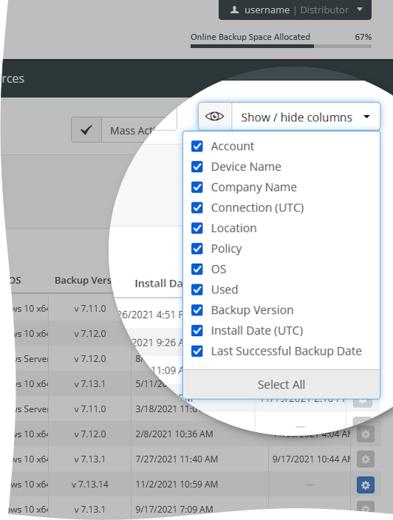
Task: Click the Online Backup Space Allocated progress bar
Action: [x=281, y=47]
